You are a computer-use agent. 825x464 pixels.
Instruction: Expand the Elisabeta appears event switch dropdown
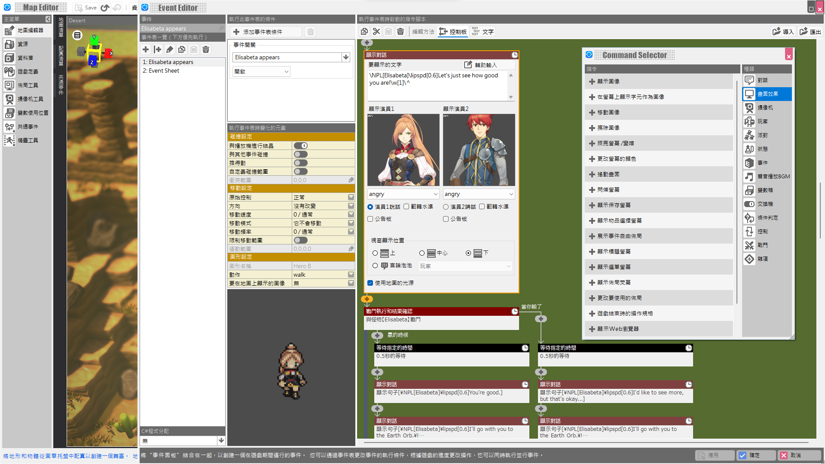click(x=346, y=57)
